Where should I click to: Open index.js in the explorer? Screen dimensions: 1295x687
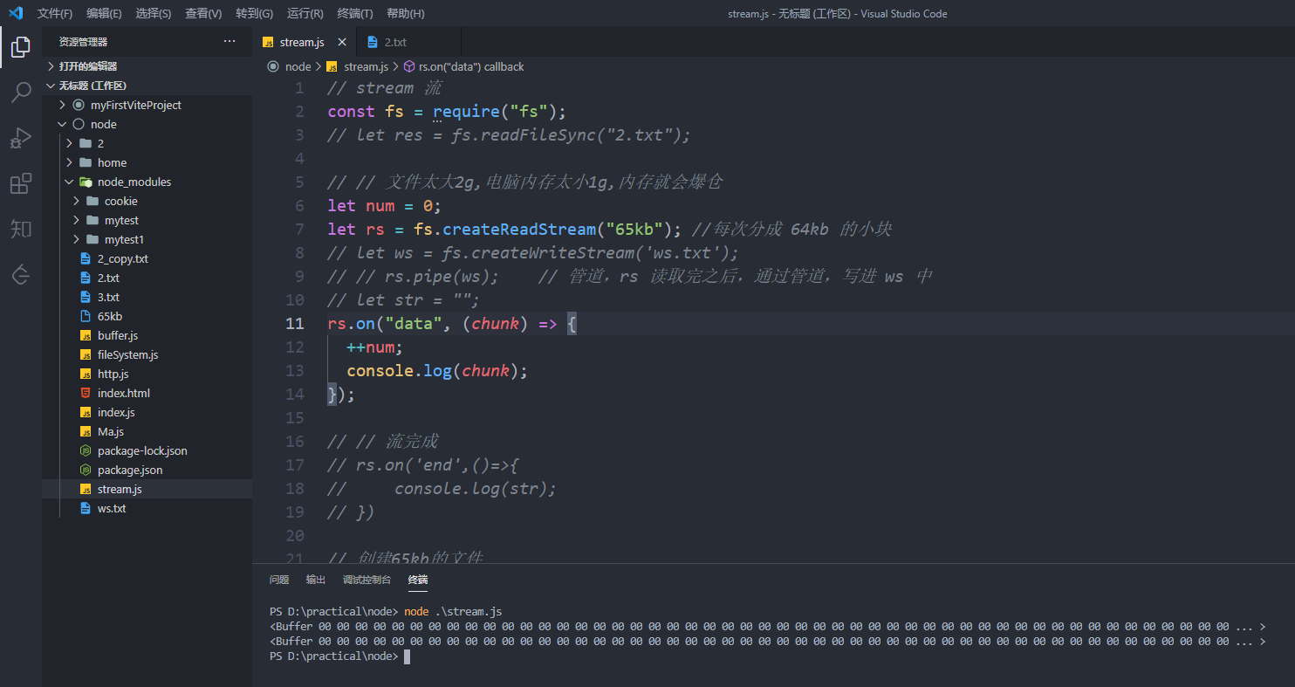[147, 412]
